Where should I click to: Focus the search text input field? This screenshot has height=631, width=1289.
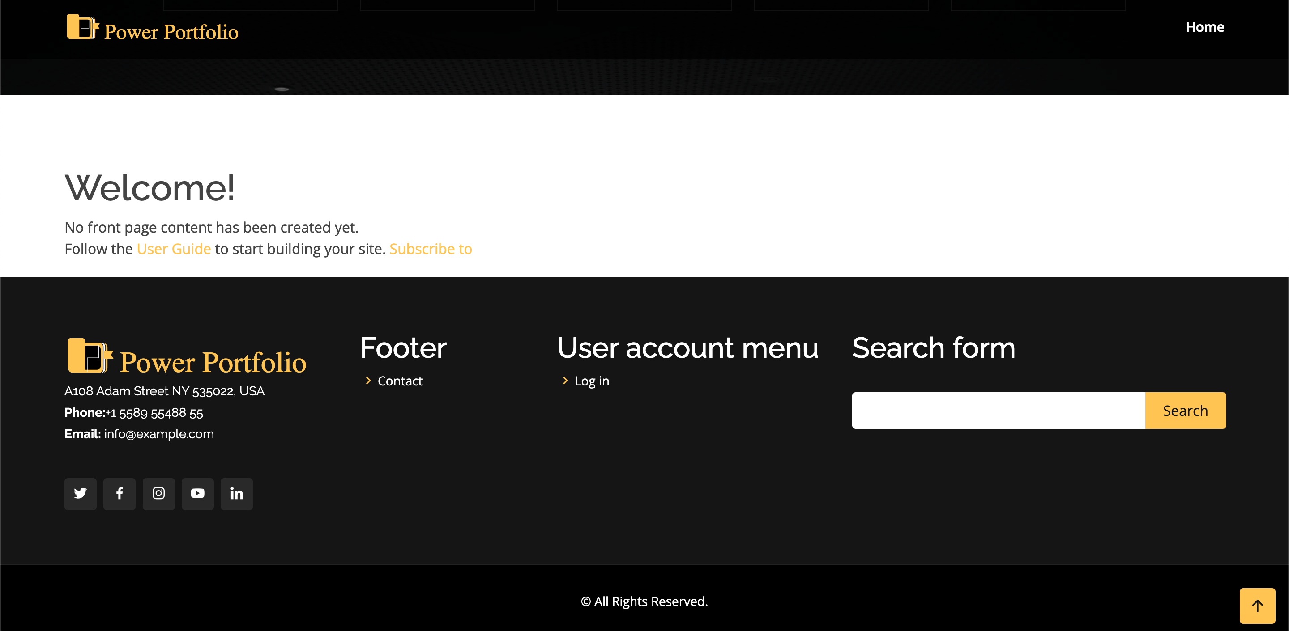click(998, 411)
